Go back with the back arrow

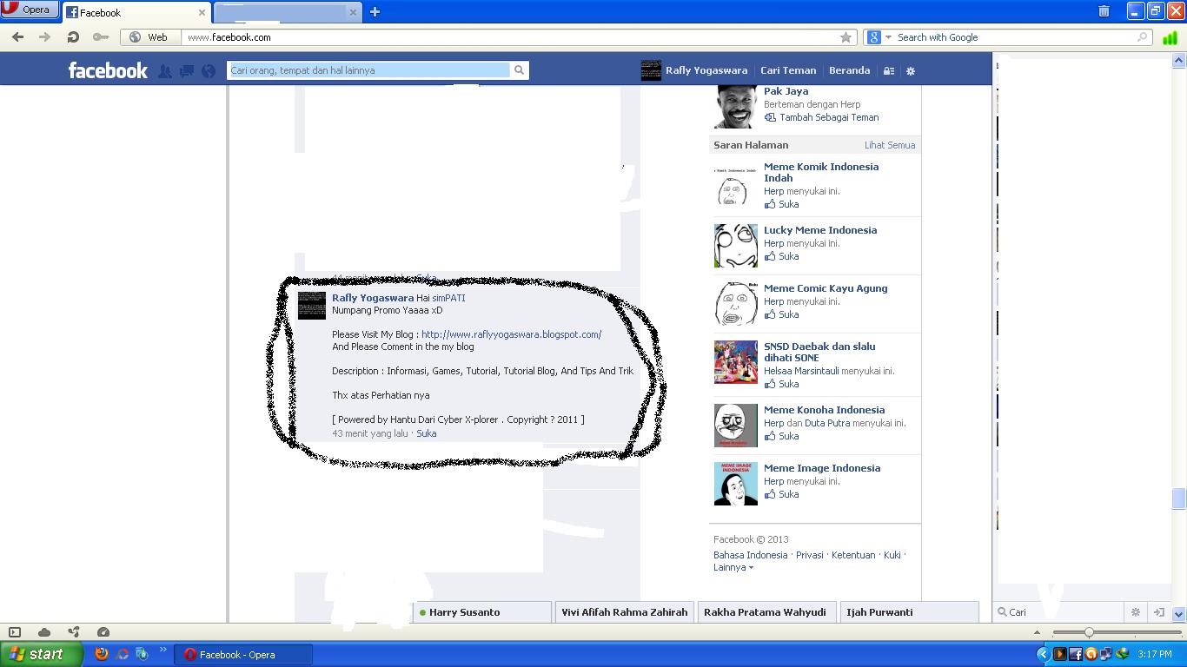(17, 37)
